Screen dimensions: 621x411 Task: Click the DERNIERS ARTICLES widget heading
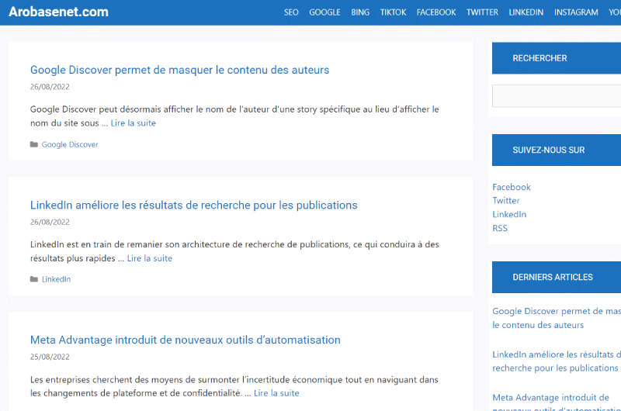pos(553,278)
